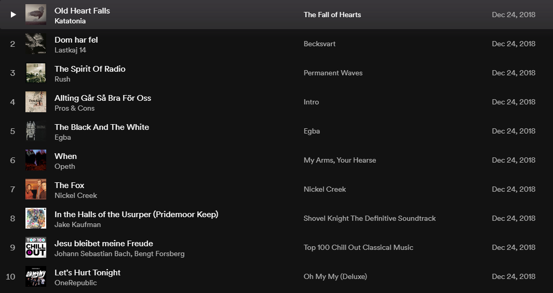Open the Oh My My (Deluxe) album

click(x=335, y=276)
